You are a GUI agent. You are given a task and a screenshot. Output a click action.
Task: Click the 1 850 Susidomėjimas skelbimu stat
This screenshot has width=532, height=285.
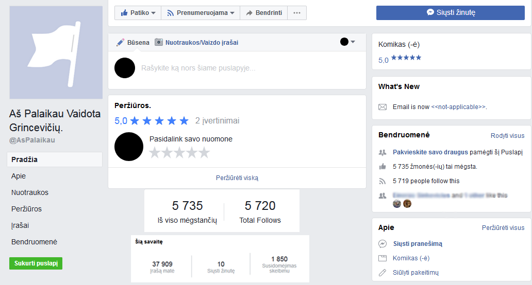point(279,264)
